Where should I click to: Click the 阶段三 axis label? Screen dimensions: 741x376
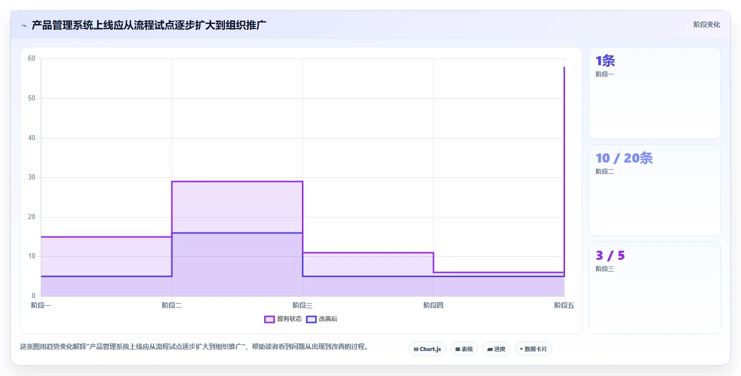coord(302,305)
